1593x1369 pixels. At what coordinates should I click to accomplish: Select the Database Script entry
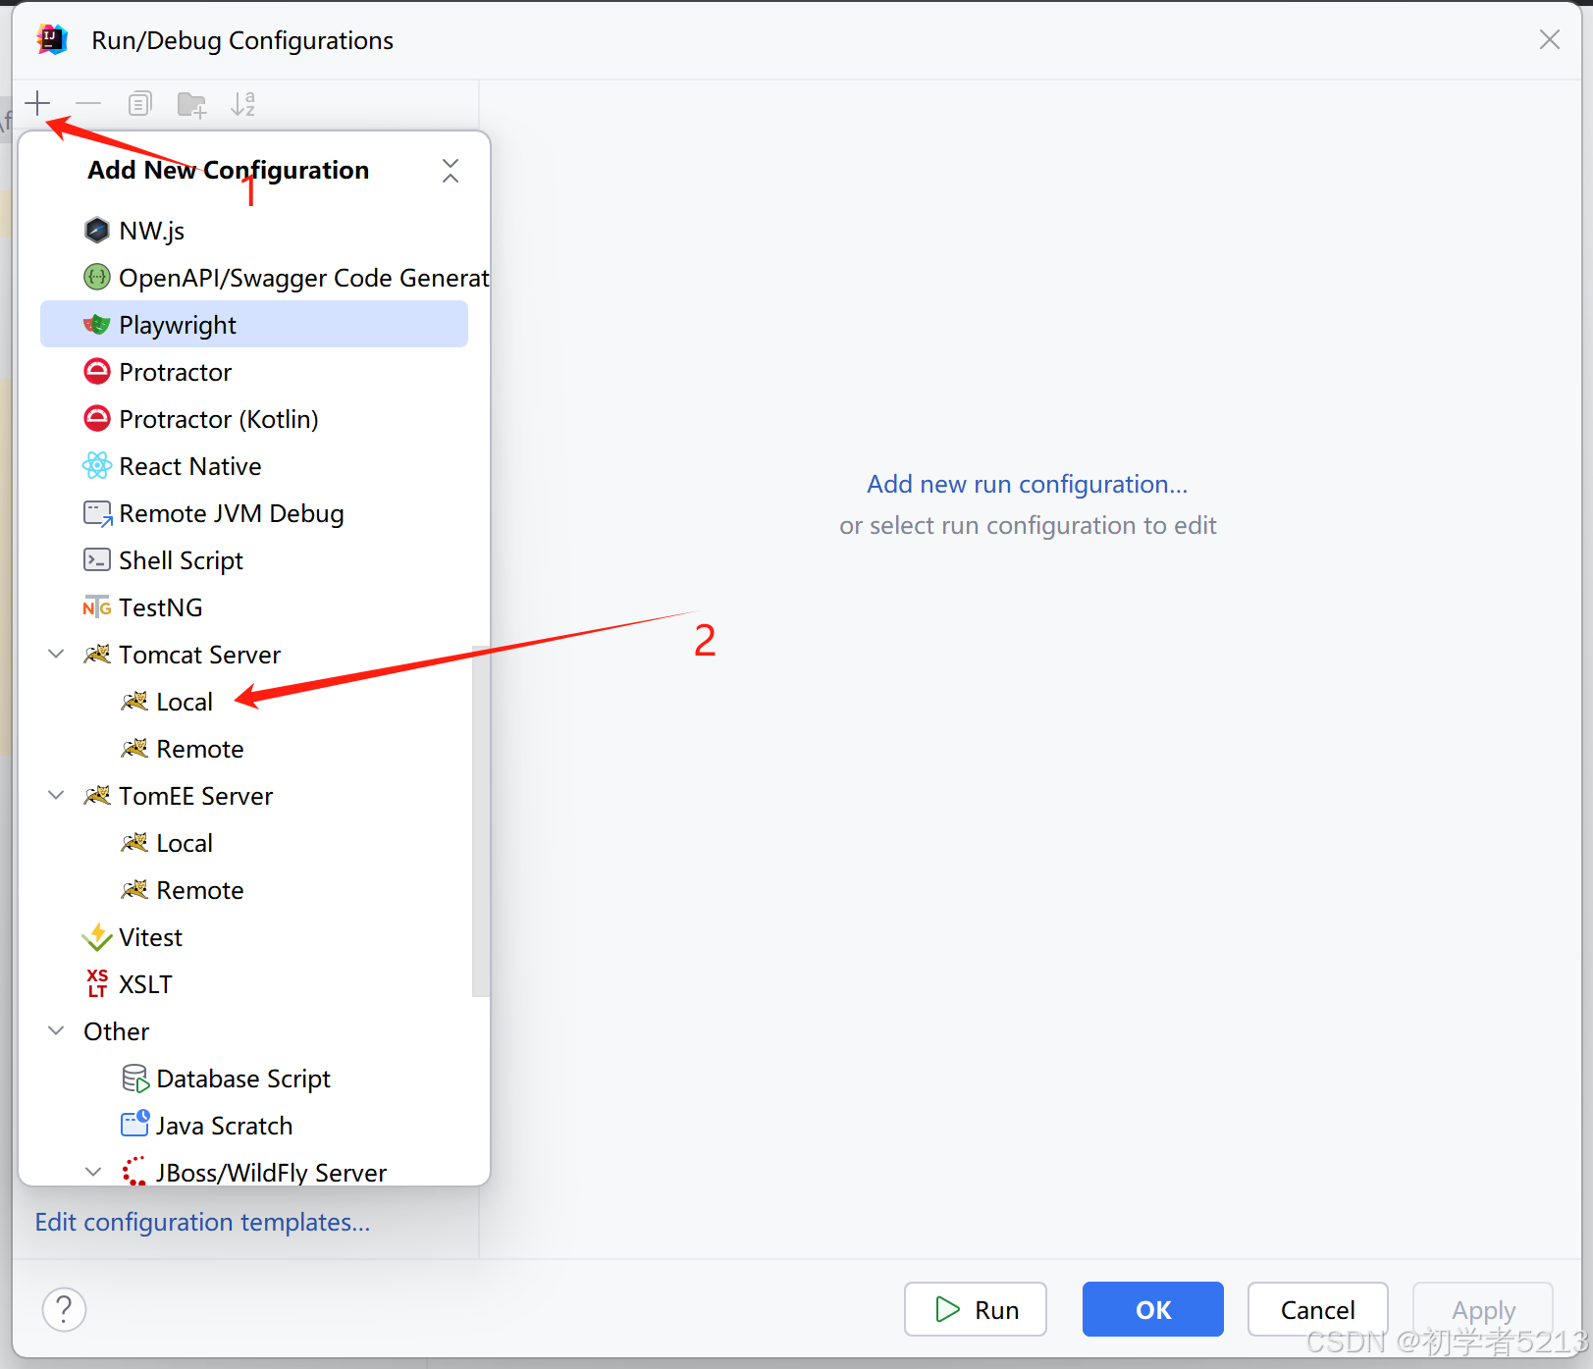point(254,1079)
